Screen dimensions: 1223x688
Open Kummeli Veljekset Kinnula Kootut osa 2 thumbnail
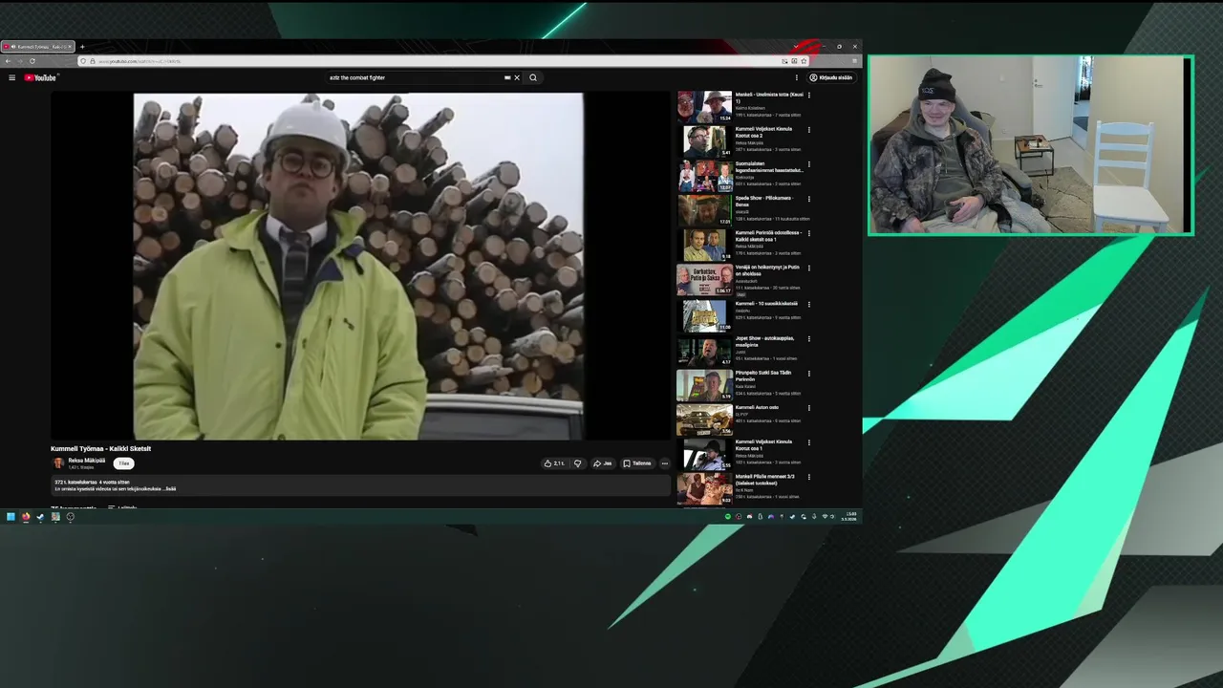click(704, 140)
